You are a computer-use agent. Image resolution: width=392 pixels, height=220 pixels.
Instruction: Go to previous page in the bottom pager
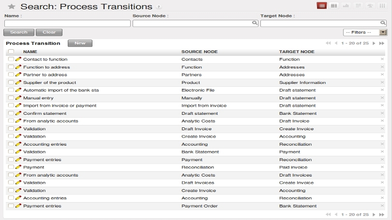tap(336, 214)
